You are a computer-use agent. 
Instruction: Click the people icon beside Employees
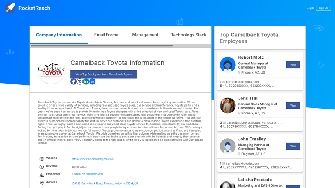pos(41,175)
